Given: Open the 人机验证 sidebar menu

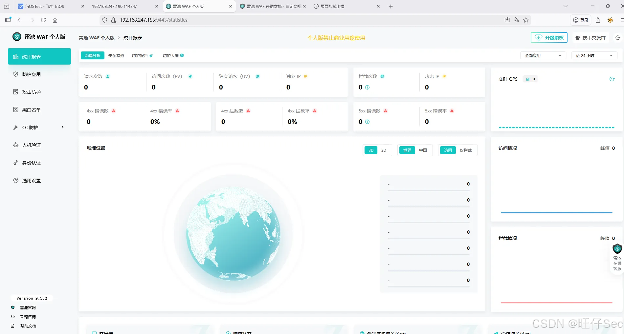Looking at the screenshot, I should tap(39, 145).
